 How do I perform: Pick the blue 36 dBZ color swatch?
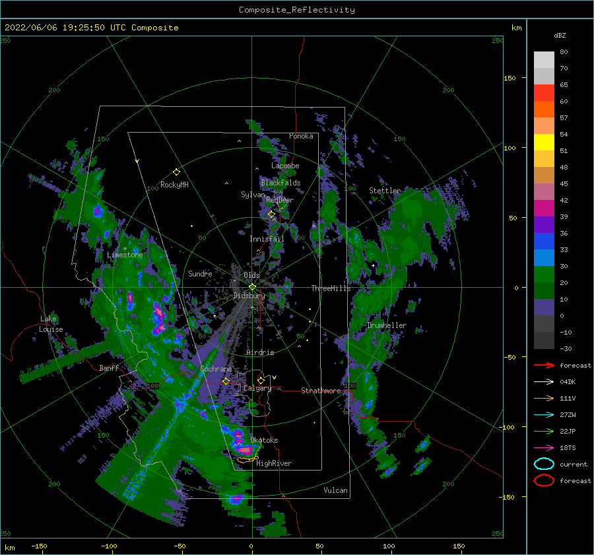[x=544, y=241]
